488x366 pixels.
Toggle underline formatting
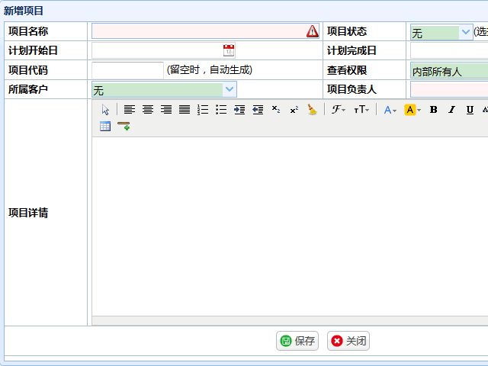point(470,110)
